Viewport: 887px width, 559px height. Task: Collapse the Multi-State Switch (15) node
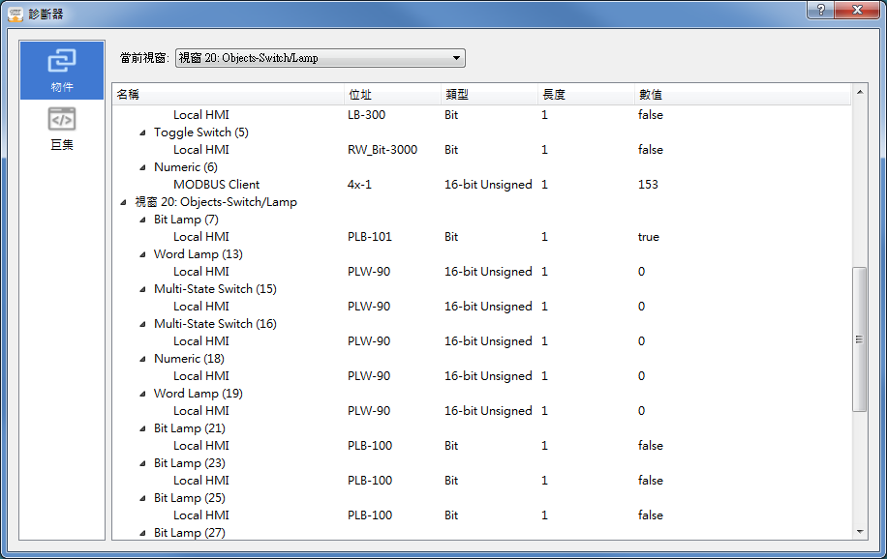coord(142,289)
